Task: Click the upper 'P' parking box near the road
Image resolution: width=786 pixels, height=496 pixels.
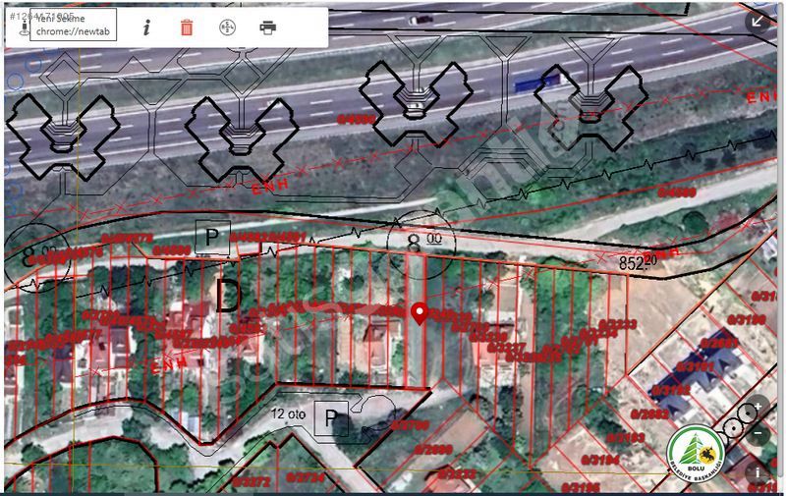Action: pyautogui.click(x=212, y=236)
